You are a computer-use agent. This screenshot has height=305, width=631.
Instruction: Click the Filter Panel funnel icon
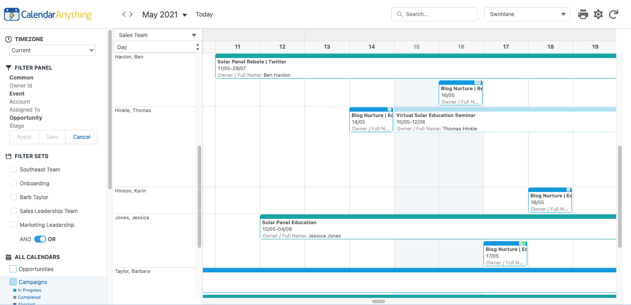[8, 68]
